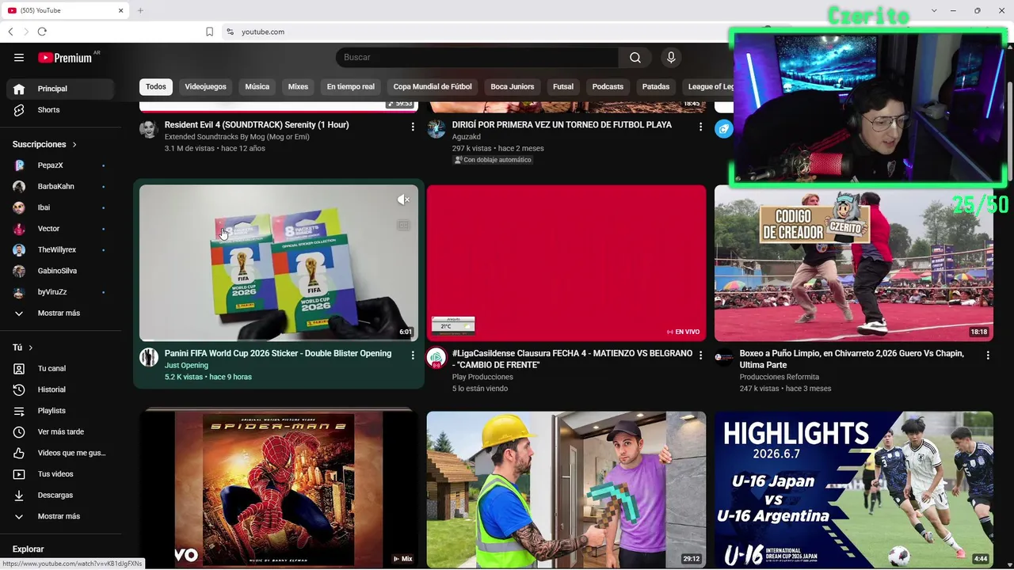This screenshot has width=1014, height=570.
Task: Go to Principal in the sidebar
Action: [x=60, y=89]
